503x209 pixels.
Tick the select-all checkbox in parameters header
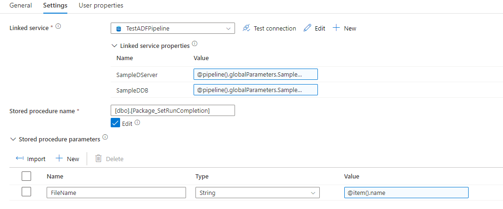[x=26, y=176]
